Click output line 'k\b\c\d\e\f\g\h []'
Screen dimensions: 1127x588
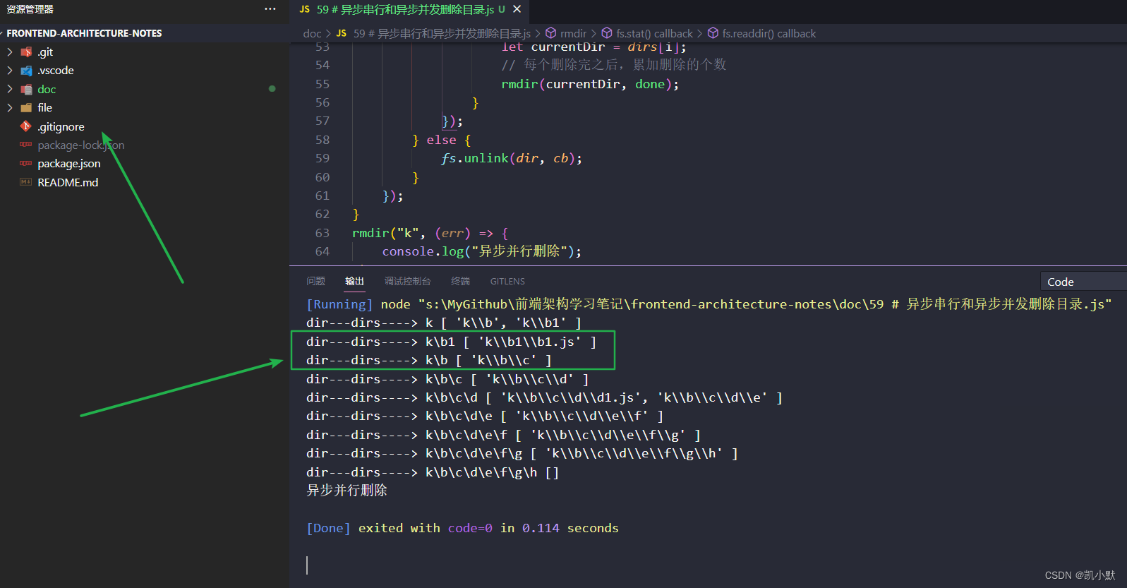coord(433,472)
